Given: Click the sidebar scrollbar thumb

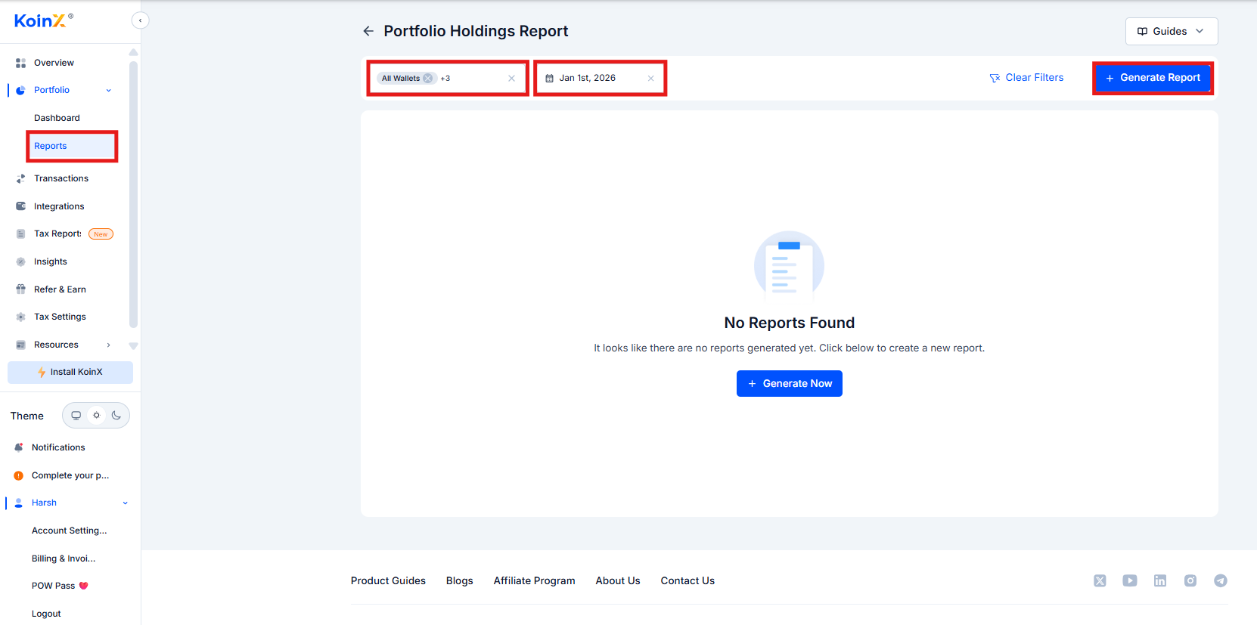Looking at the screenshot, I should click(133, 194).
